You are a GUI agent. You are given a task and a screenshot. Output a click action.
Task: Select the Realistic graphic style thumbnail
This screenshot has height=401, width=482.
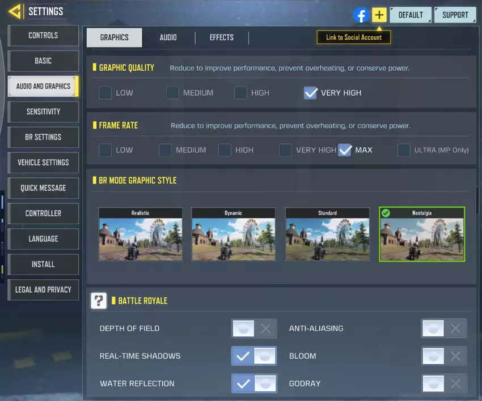pos(141,234)
